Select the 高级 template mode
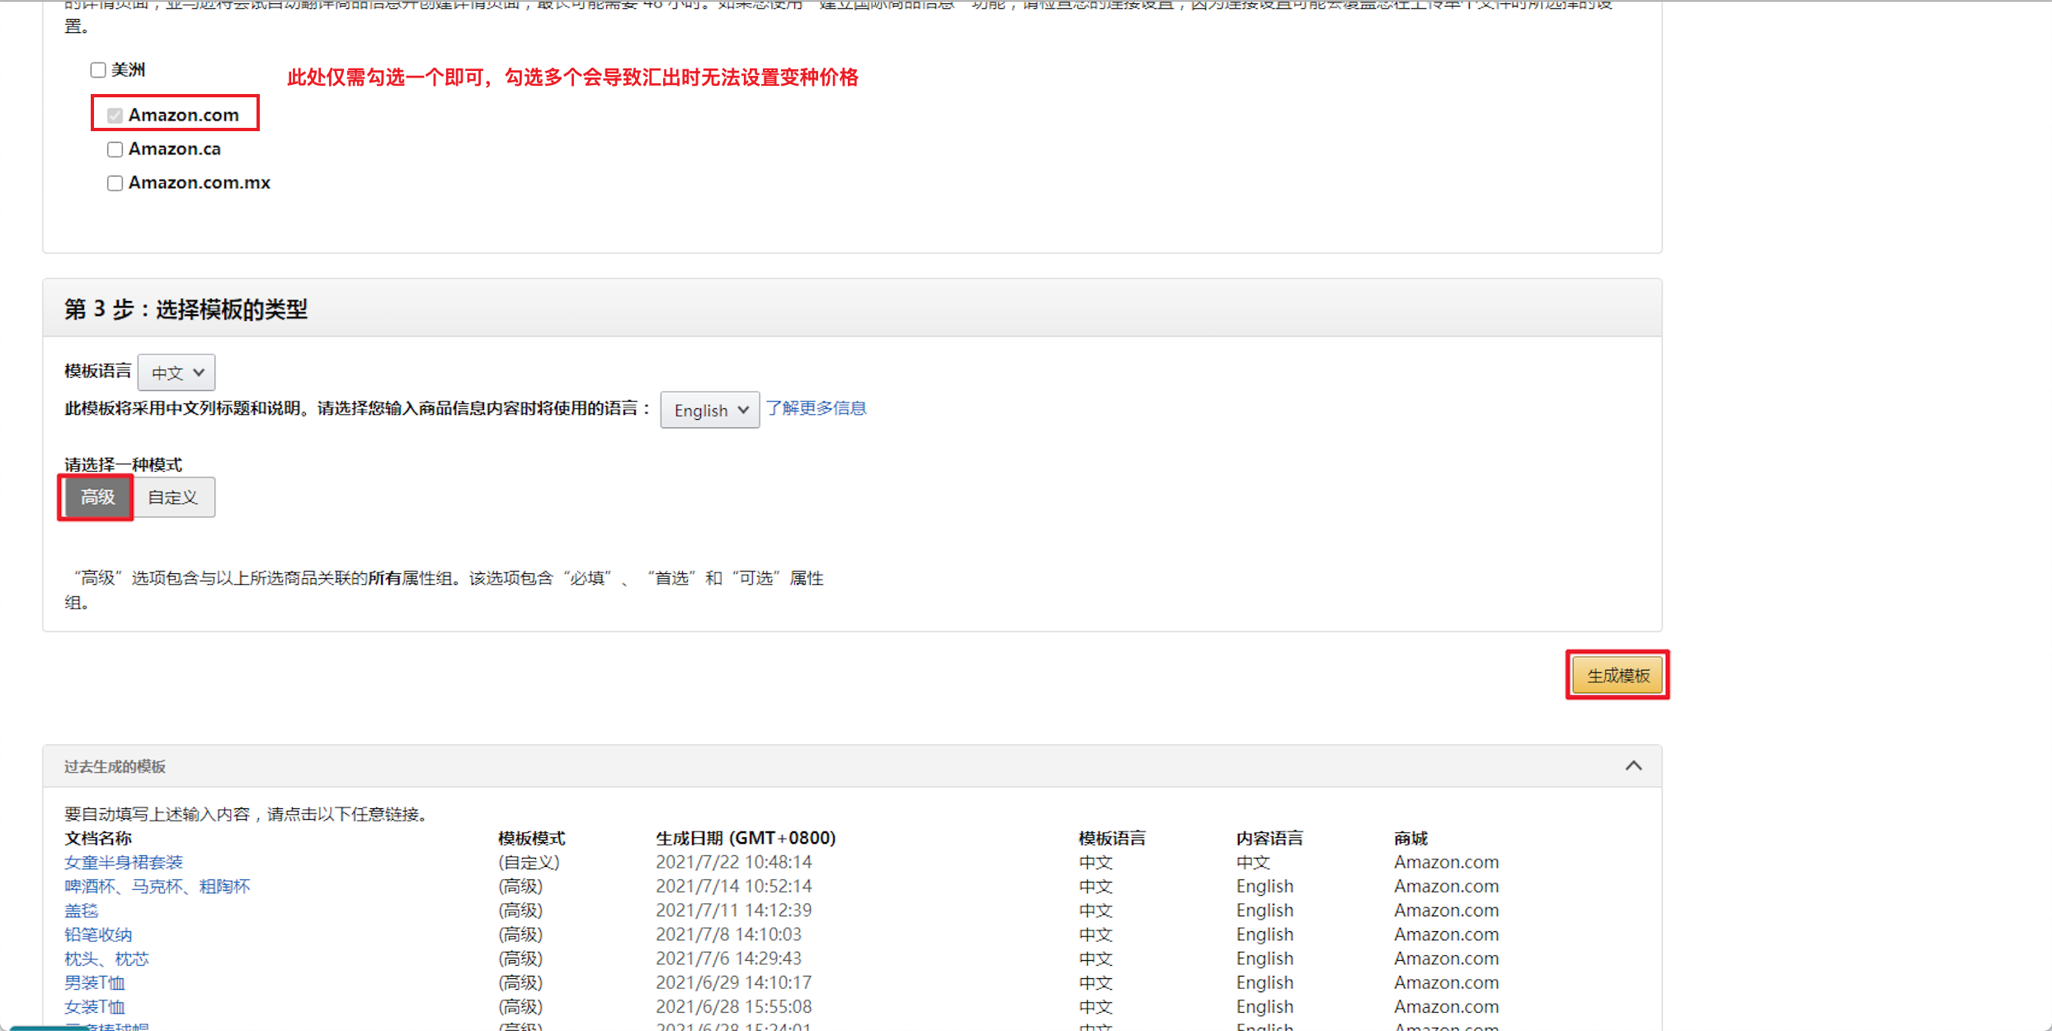The width and height of the screenshot is (2052, 1031). pos(97,497)
